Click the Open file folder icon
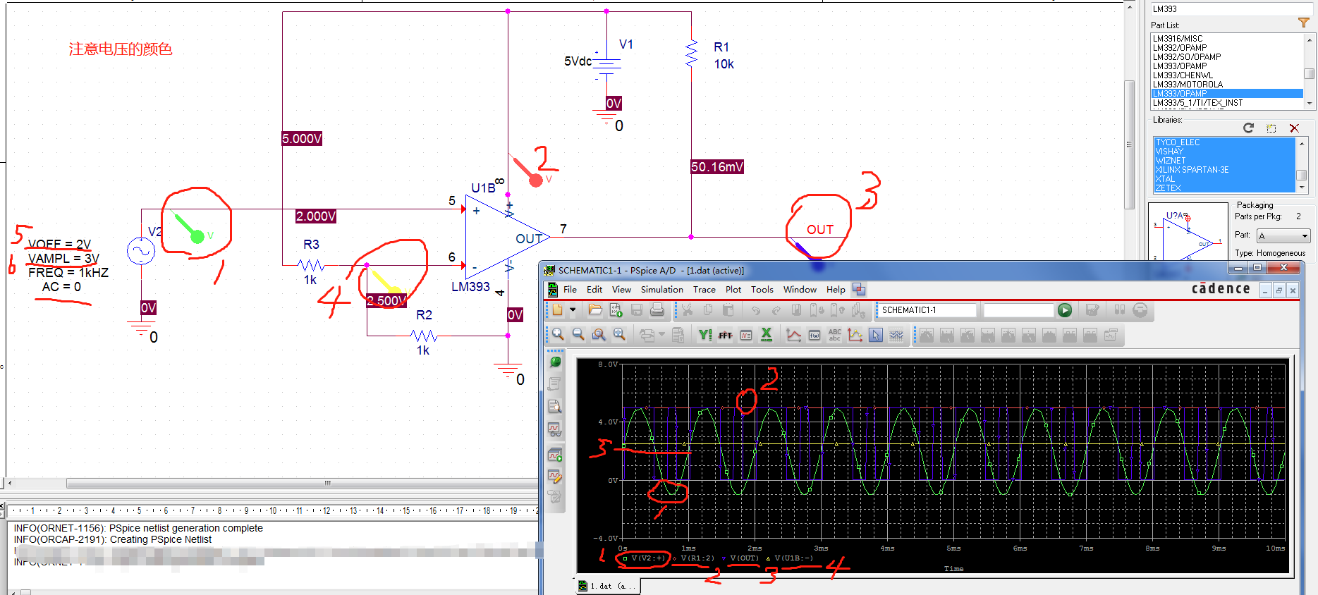1318x595 pixels. (x=595, y=310)
